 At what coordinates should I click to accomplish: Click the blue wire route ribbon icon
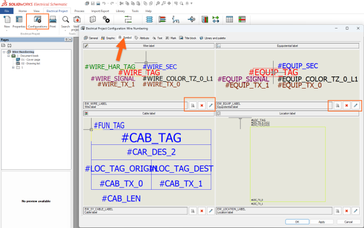[x=176, y=19]
